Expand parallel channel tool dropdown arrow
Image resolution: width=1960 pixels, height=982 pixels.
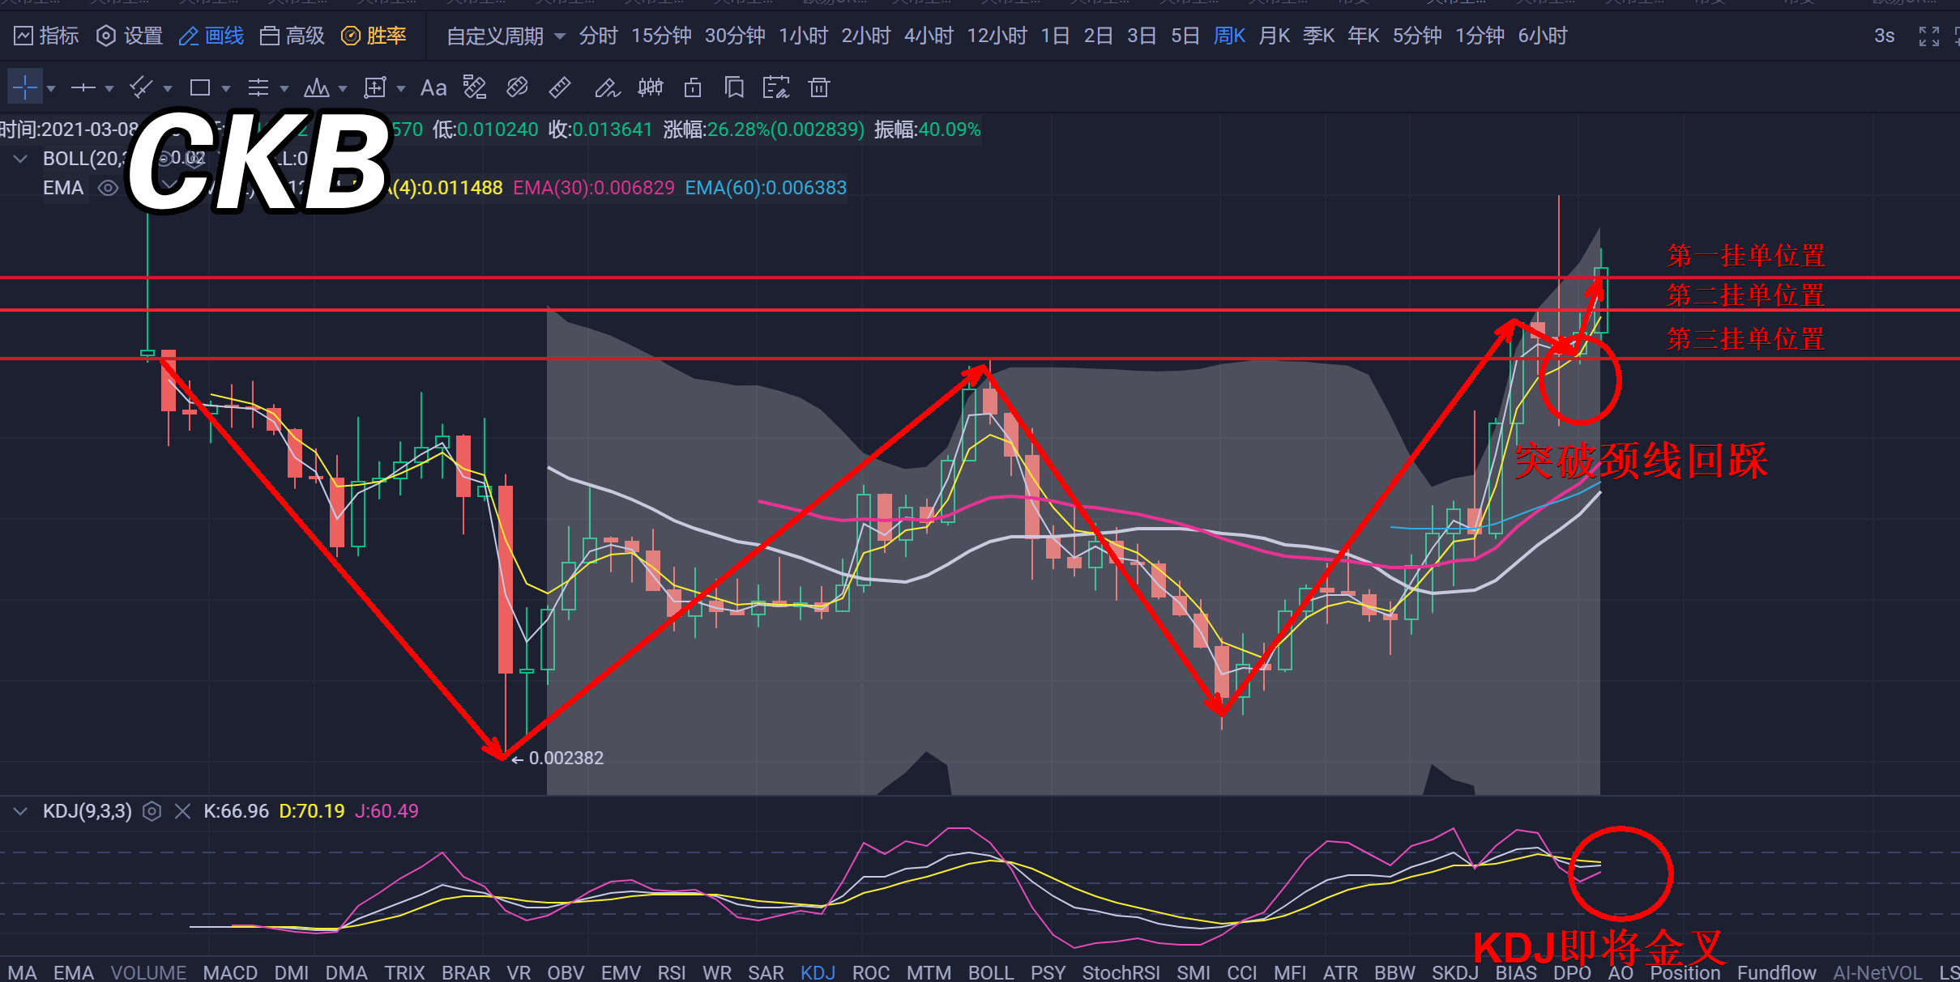click(x=168, y=88)
